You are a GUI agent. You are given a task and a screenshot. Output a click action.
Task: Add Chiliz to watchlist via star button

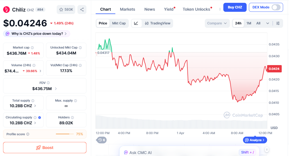pyautogui.click(x=66, y=10)
